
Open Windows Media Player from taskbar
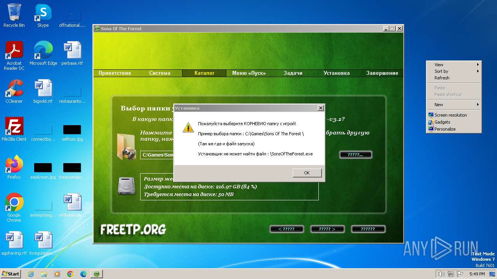(x=57, y=274)
